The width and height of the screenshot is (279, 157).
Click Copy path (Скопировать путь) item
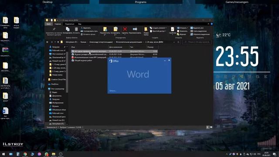click(x=89, y=31)
